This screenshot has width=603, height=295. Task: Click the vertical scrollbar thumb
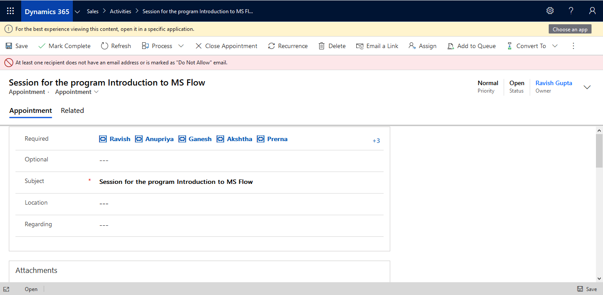599,151
